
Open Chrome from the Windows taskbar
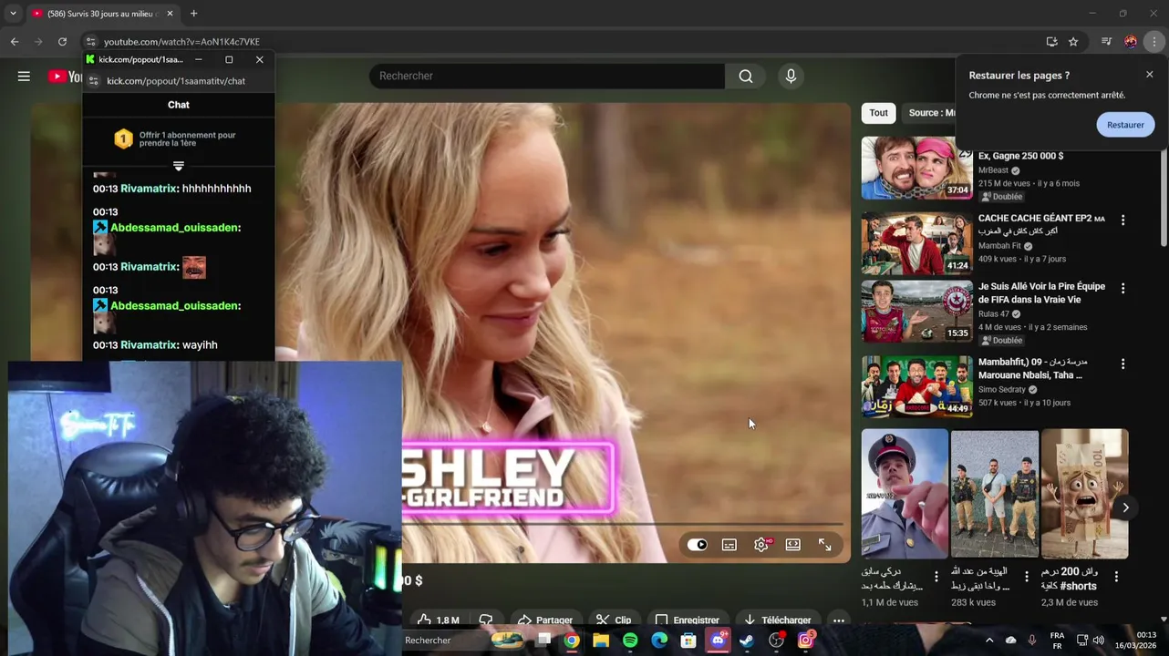572,641
